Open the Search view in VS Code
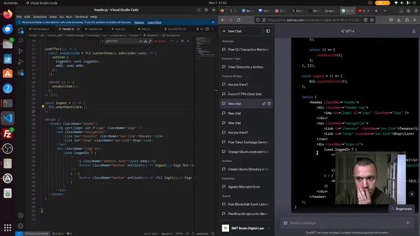The height and width of the screenshot is (236, 420). 20,41
